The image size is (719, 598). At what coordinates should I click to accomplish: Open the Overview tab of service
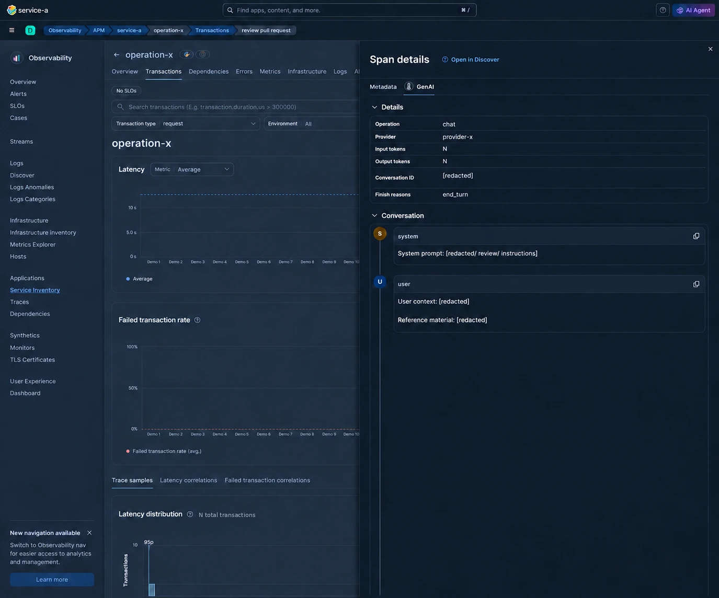125,72
